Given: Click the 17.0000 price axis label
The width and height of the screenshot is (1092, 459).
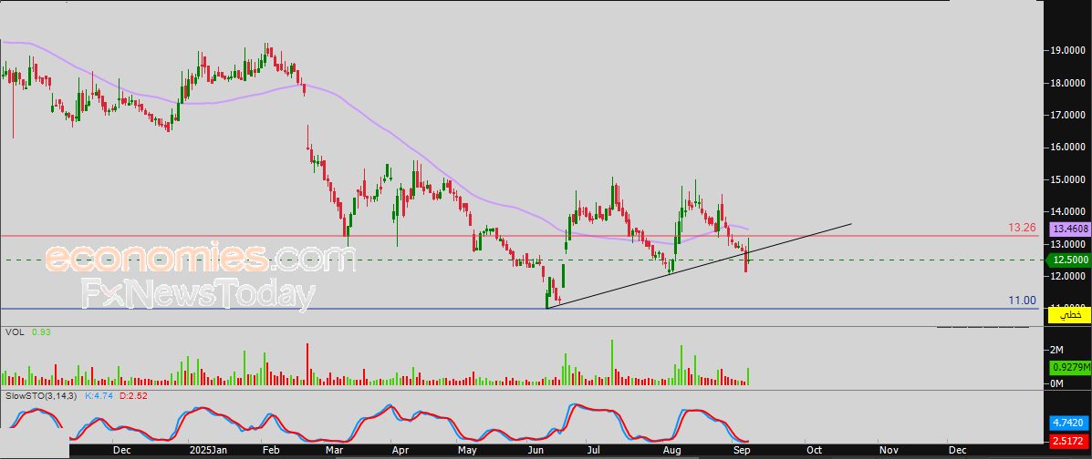Looking at the screenshot, I should tap(1067, 115).
